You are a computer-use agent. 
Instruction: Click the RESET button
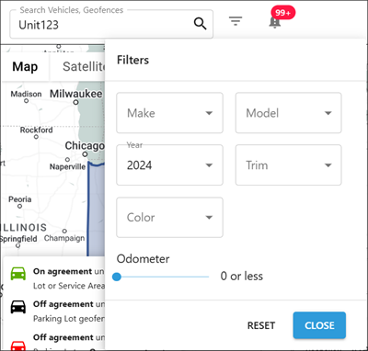[261, 325]
